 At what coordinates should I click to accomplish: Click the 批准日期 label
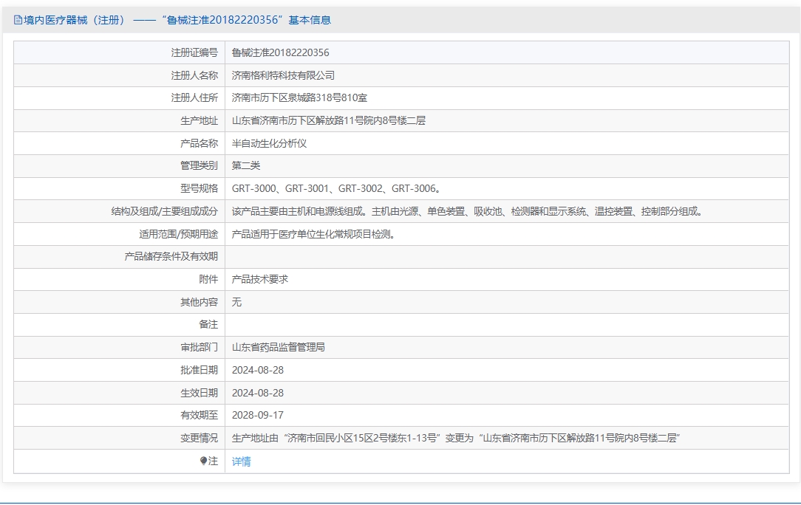pos(199,370)
